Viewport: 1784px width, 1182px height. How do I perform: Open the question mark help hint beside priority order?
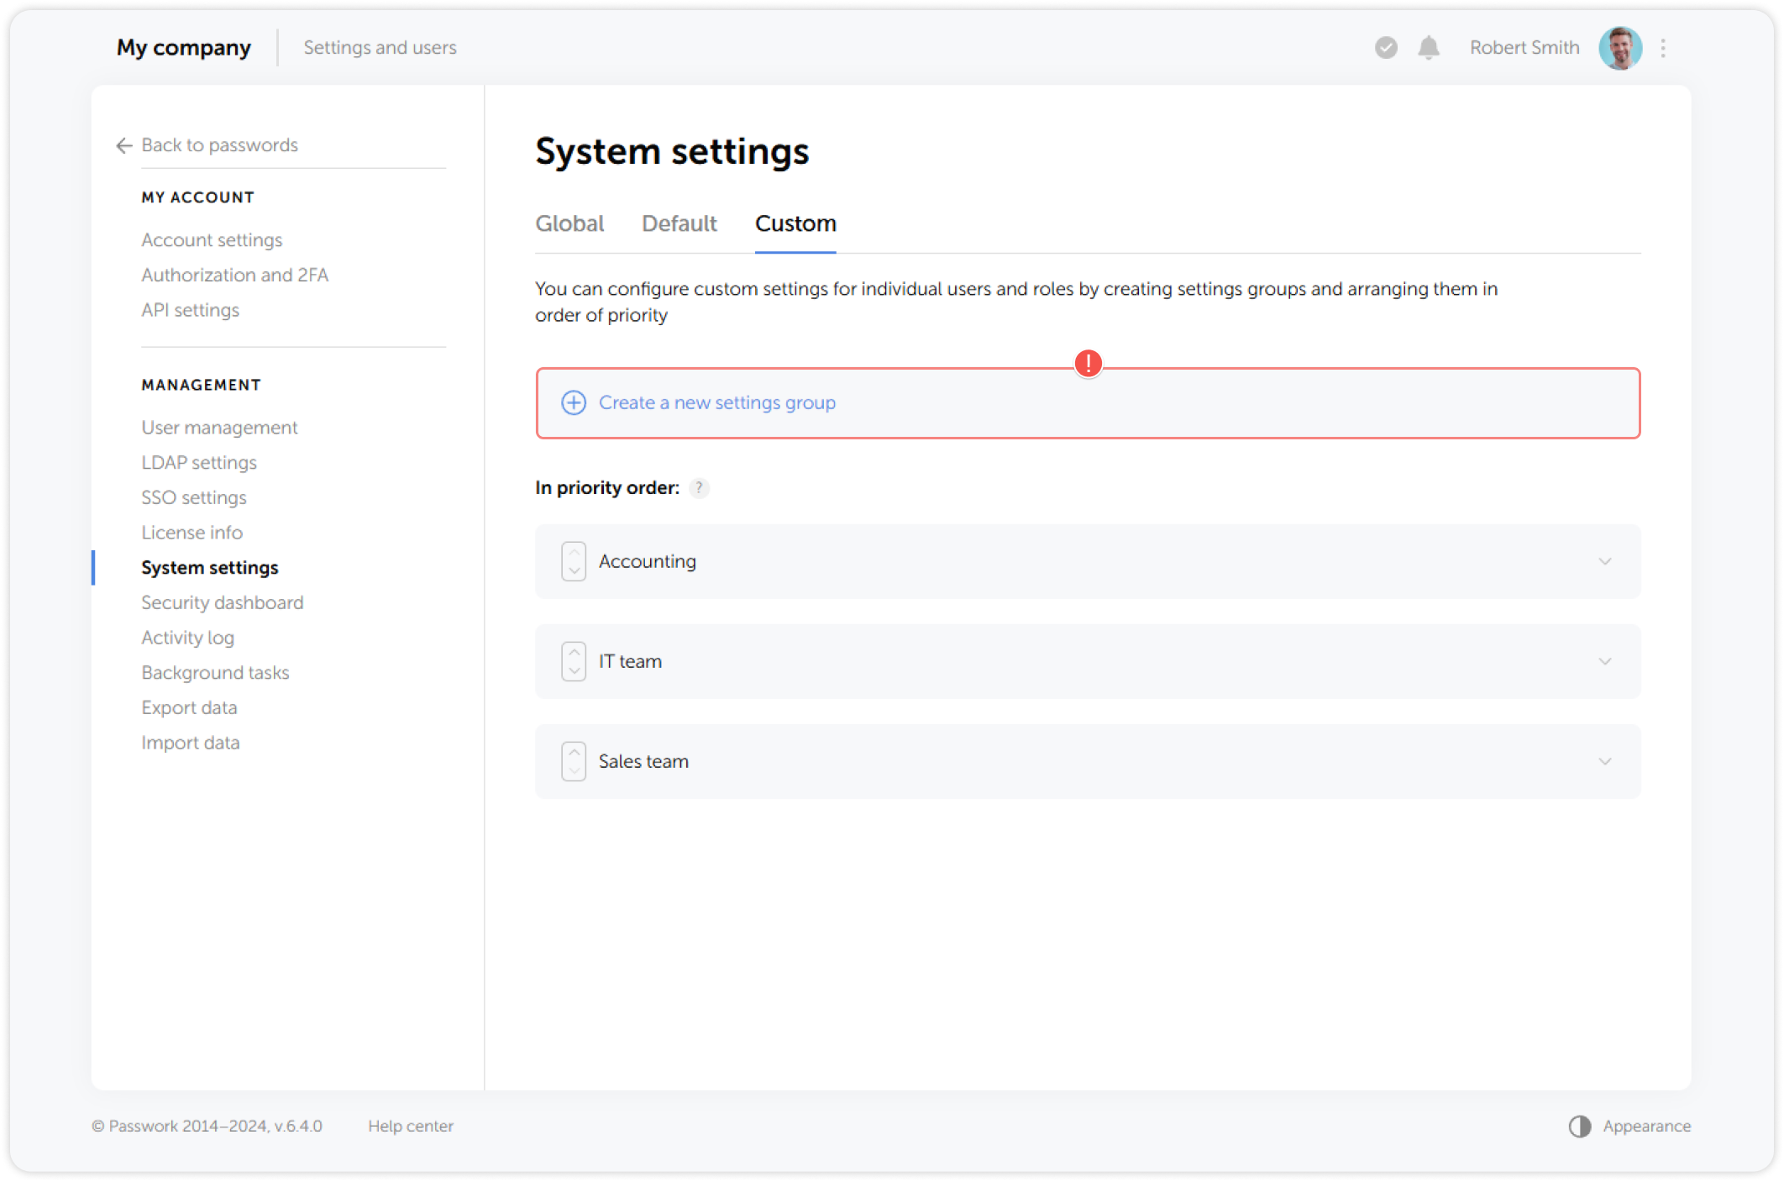698,487
